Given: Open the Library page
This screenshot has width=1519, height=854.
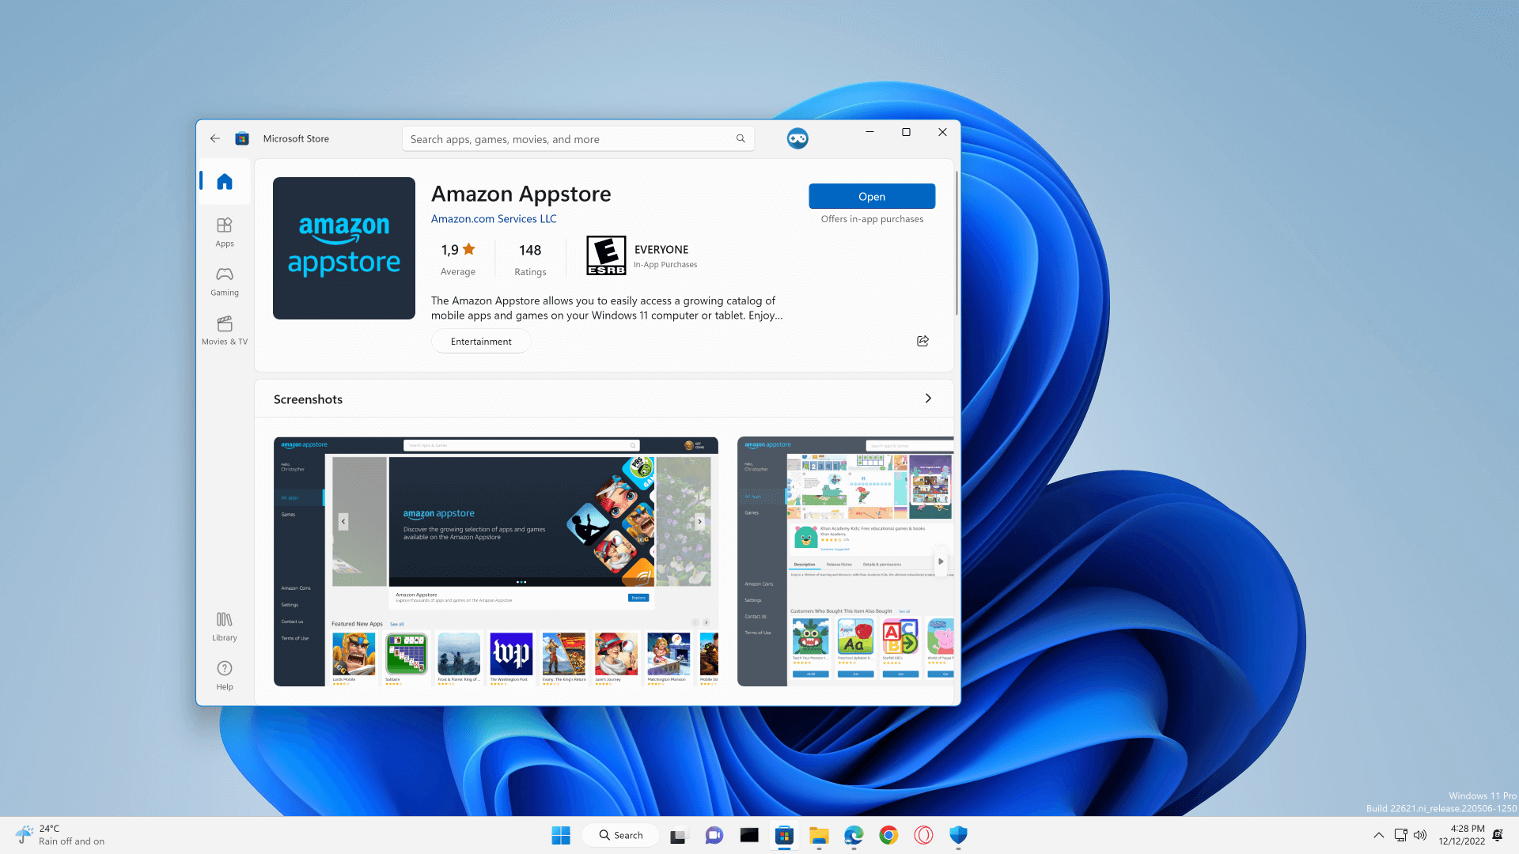Looking at the screenshot, I should (225, 625).
